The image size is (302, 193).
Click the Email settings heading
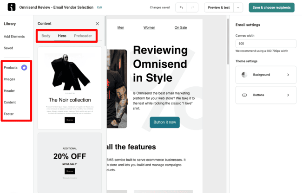pos(248,25)
